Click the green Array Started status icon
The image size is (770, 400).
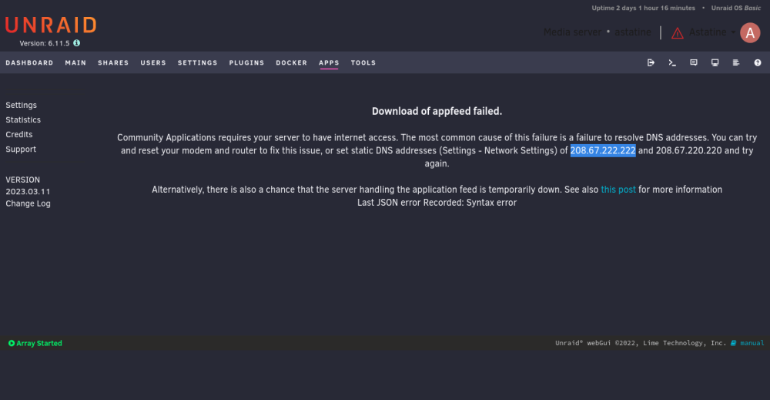point(12,343)
